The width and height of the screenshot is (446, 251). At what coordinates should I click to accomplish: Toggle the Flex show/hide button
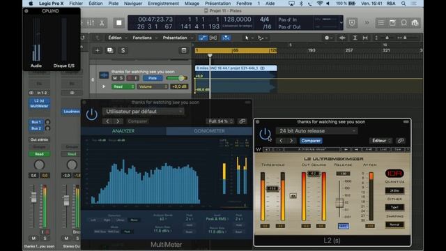coord(213,38)
